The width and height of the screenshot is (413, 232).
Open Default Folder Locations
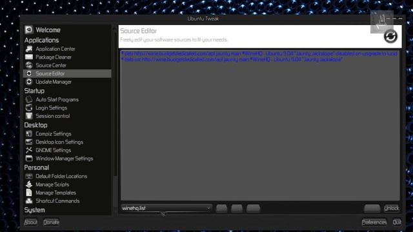(61, 176)
